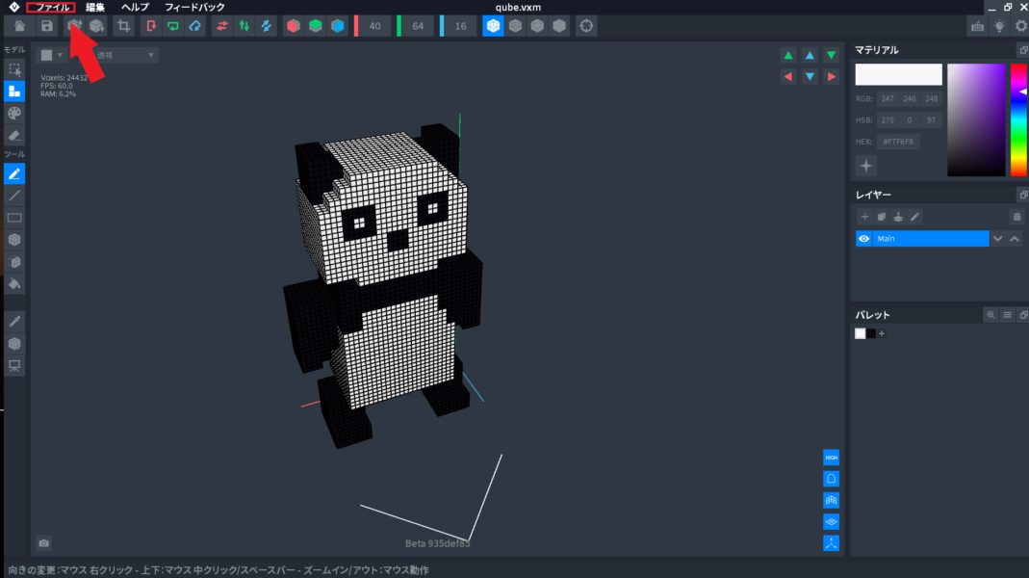Select the crop tool in the toolbar

pyautogui.click(x=123, y=26)
